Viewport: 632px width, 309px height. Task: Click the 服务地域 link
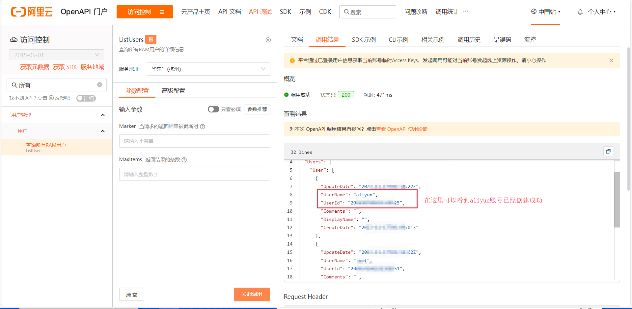pos(92,67)
